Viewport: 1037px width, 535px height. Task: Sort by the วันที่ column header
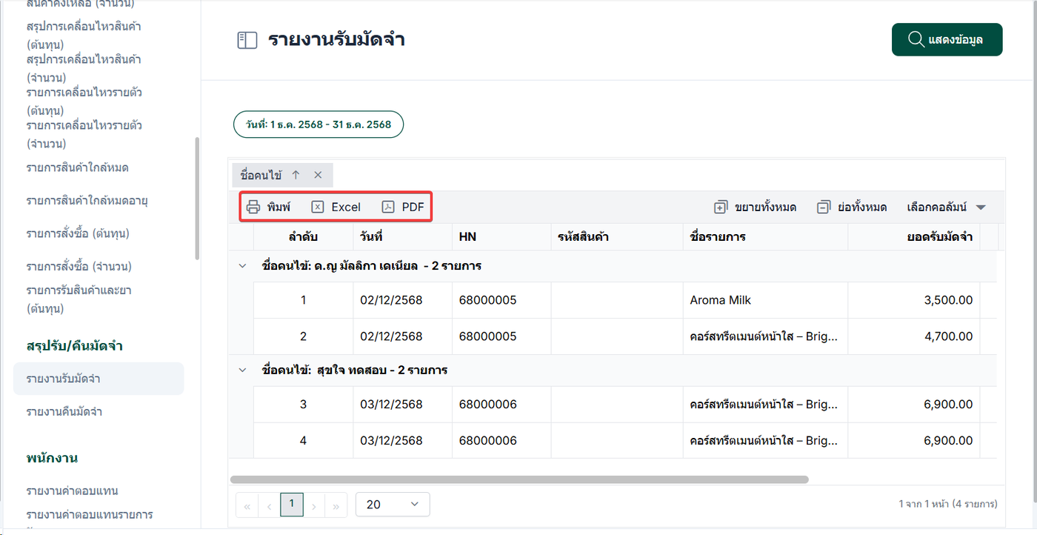tap(402, 237)
